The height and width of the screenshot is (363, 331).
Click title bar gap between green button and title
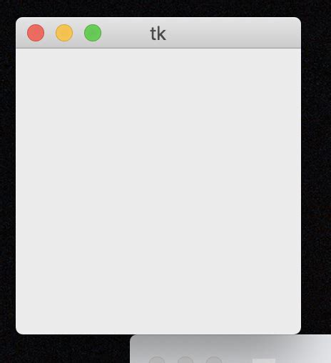126,33
